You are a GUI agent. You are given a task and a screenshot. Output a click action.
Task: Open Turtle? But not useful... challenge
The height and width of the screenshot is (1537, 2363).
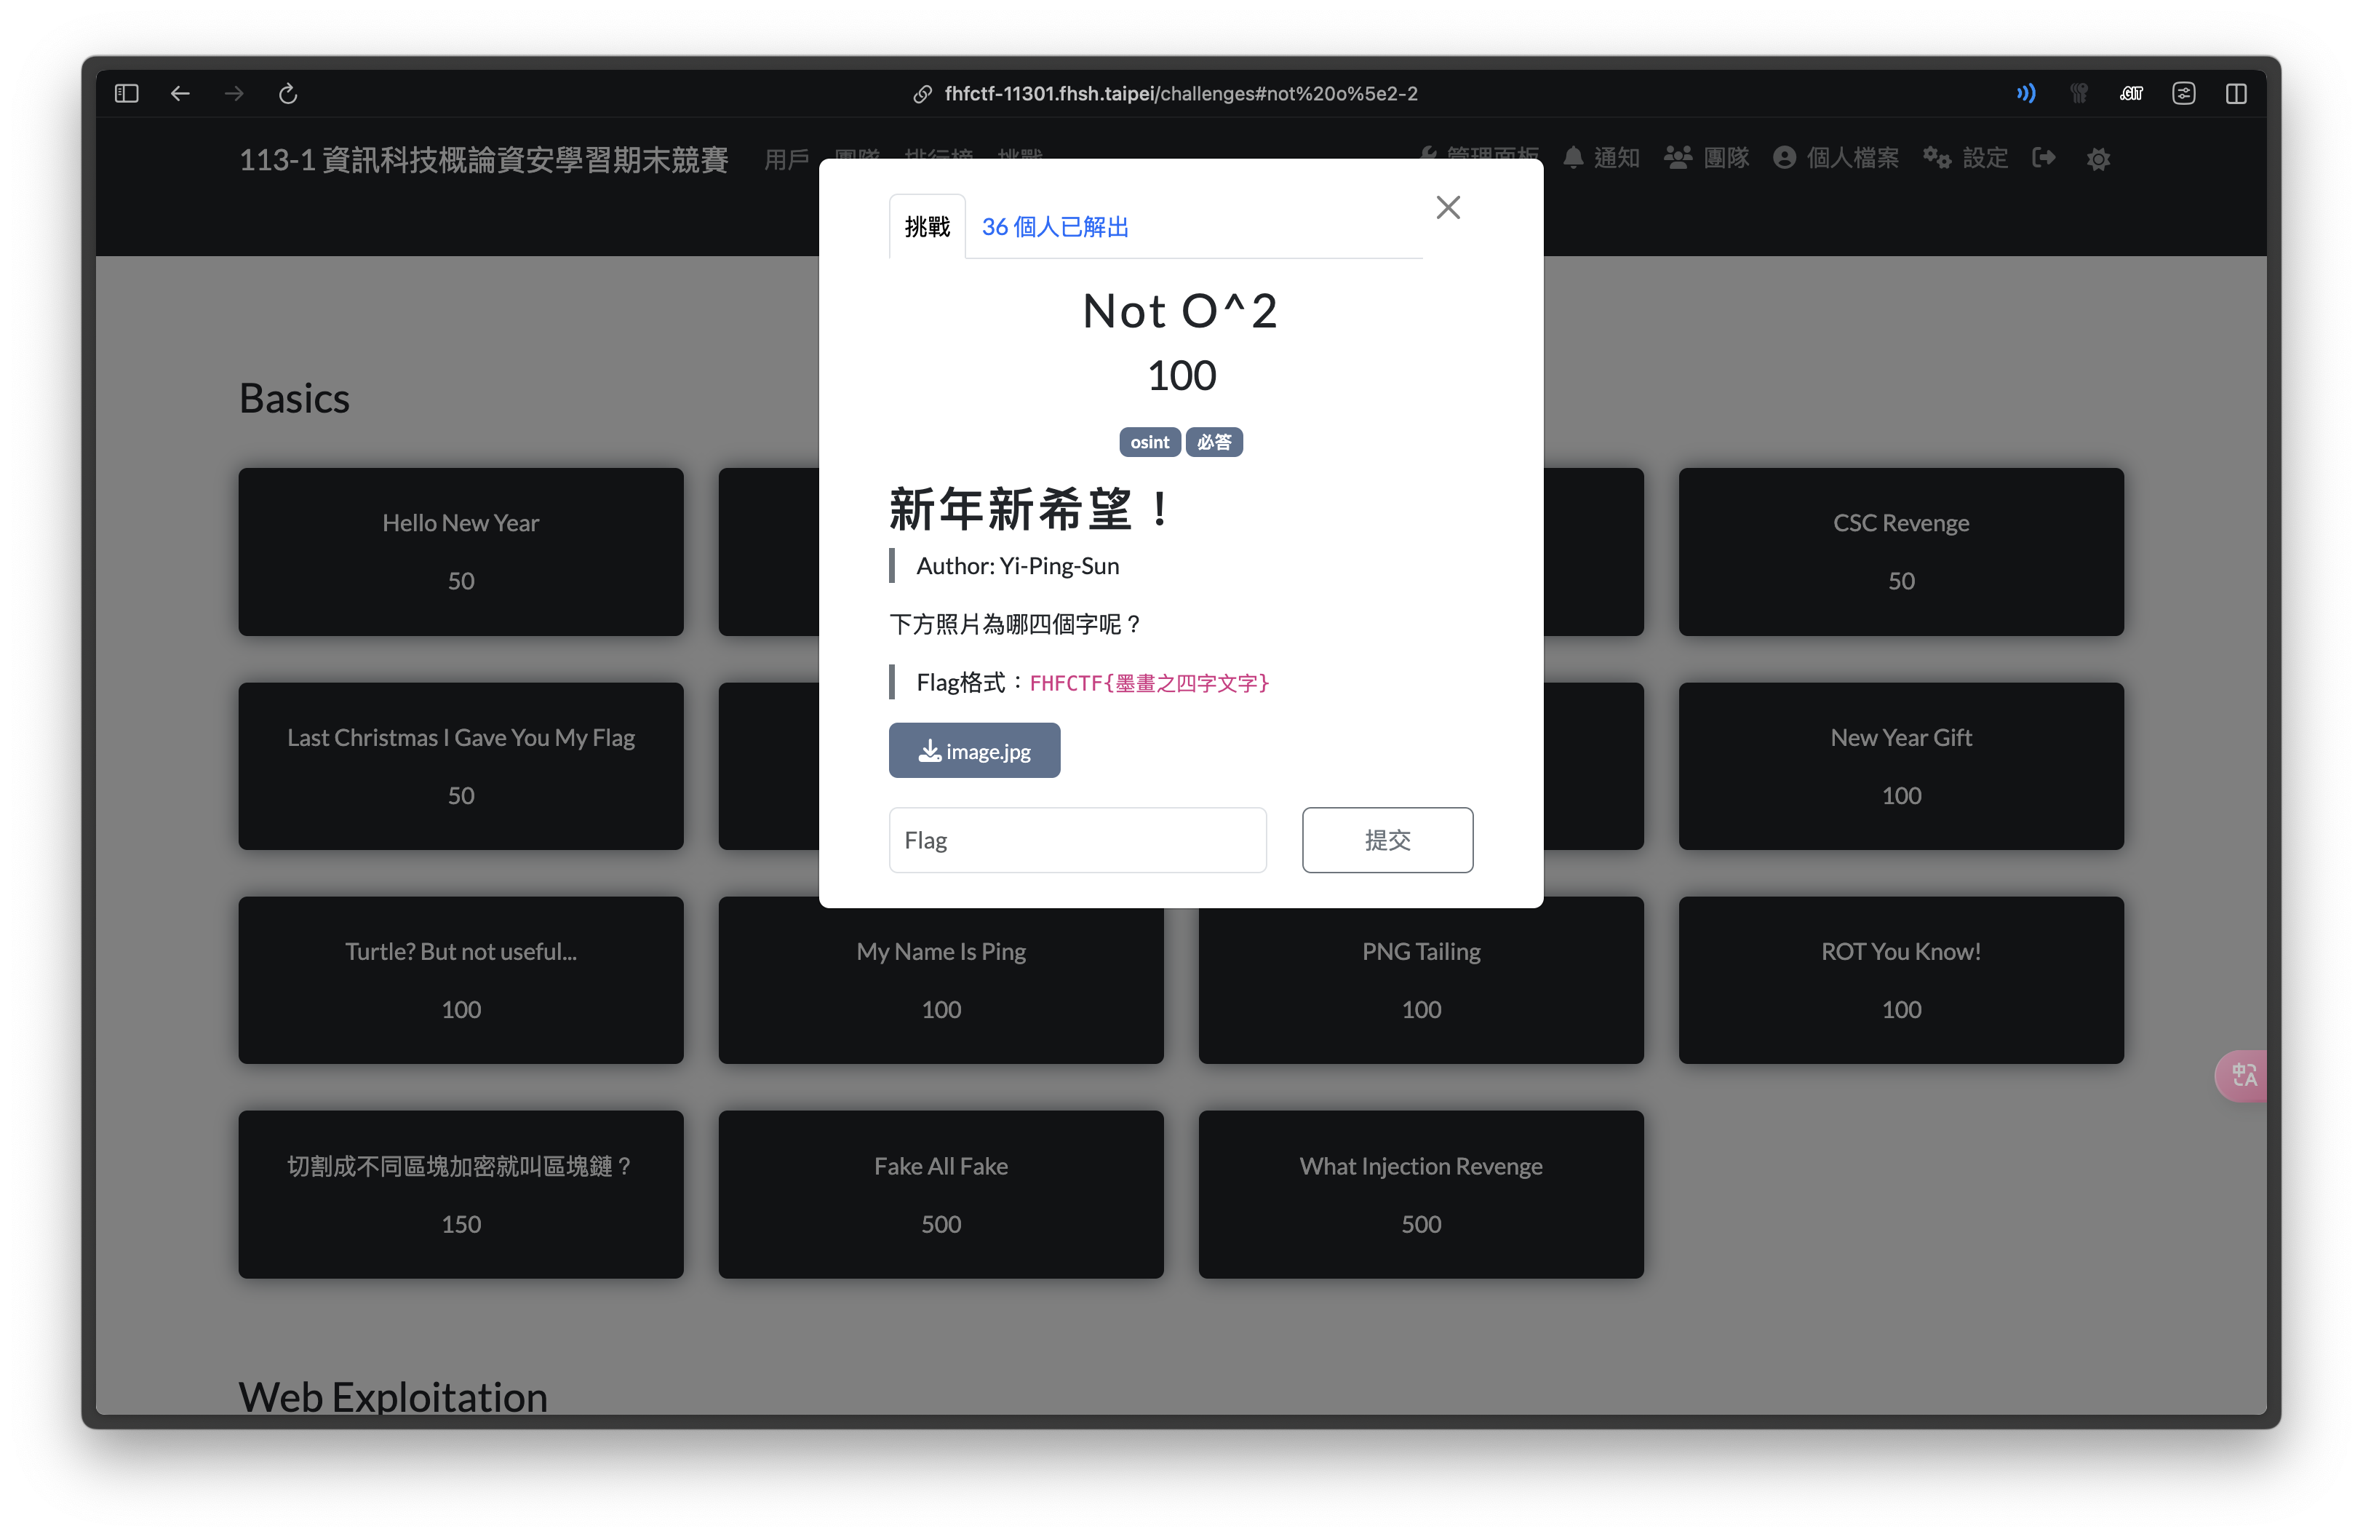coord(461,980)
